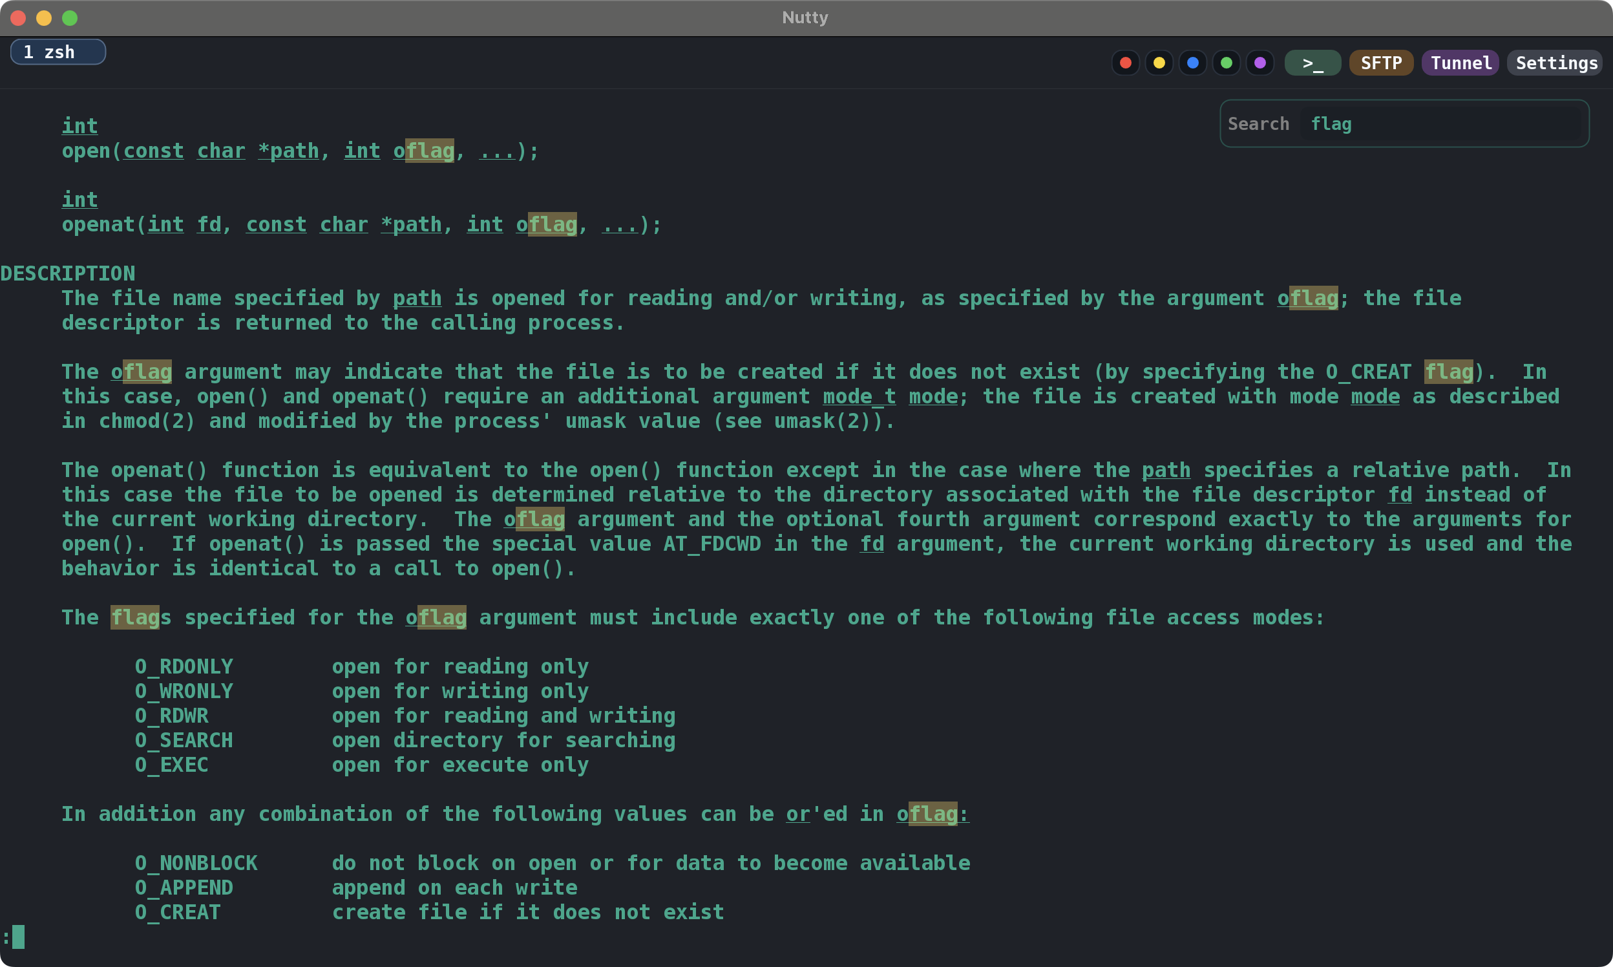Select the blue color dot

[x=1193, y=63]
